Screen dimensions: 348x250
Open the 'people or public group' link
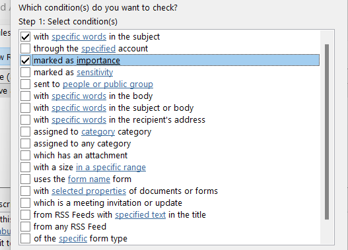[108, 84]
